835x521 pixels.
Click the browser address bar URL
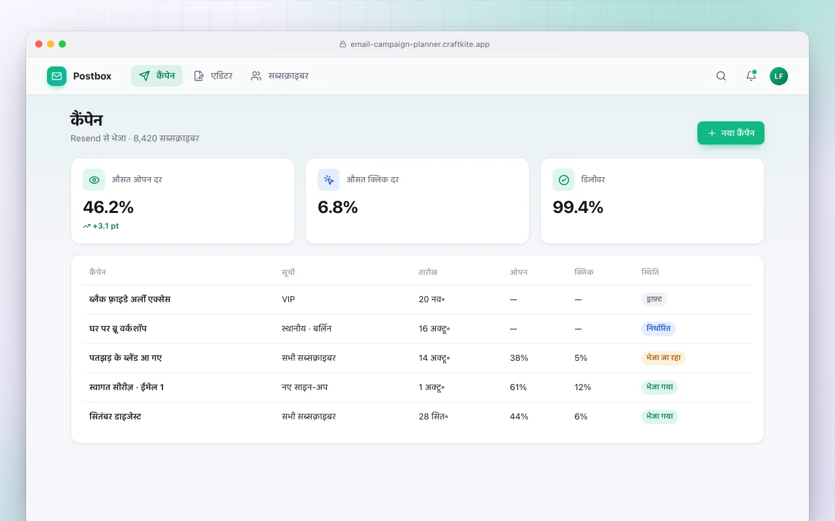420,44
